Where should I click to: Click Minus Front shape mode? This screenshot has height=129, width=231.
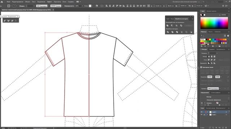(x=172, y=25)
